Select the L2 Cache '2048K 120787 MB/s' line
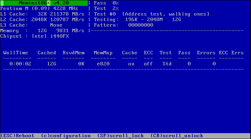Screen dimensions: 251x139 [x=42, y=20]
